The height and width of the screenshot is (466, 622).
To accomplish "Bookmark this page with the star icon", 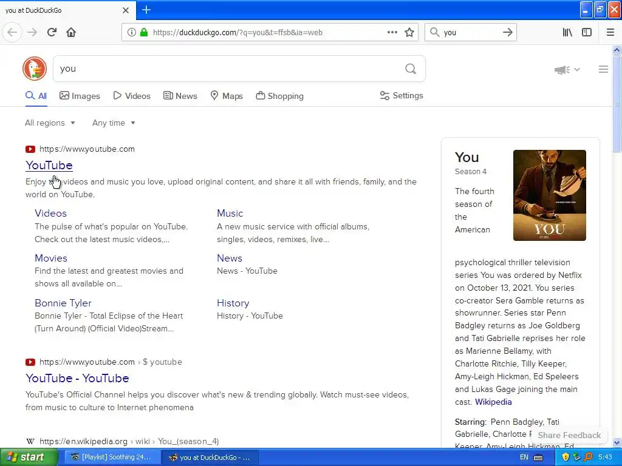I will pyautogui.click(x=409, y=33).
